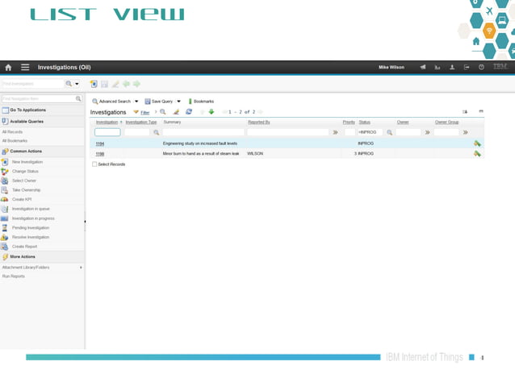This screenshot has width=515, height=386.
Task: Open Status filter lookup magnifier
Action: (x=390, y=132)
